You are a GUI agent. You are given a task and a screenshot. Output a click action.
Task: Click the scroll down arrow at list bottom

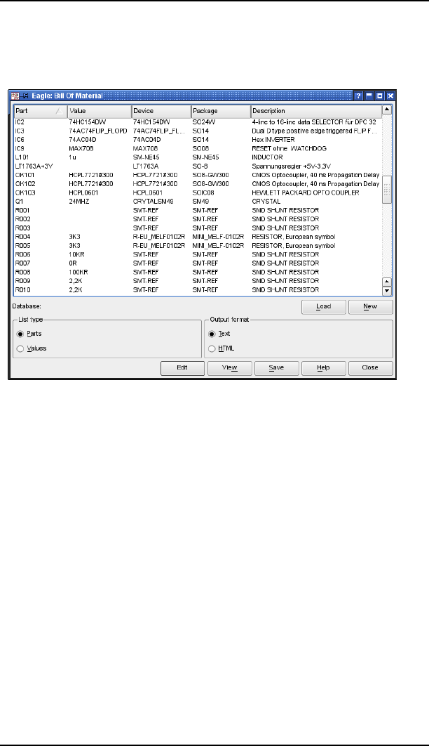click(x=387, y=291)
